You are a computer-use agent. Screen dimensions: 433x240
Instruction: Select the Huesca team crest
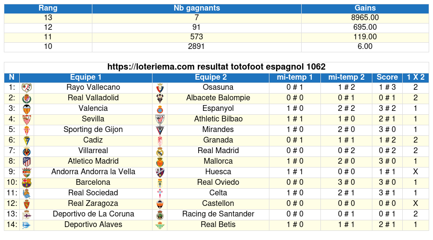160,172
